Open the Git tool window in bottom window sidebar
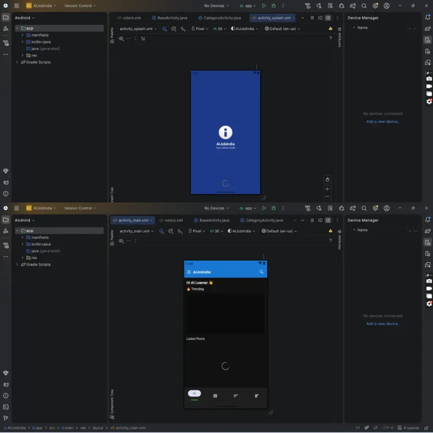 (x=6, y=418)
